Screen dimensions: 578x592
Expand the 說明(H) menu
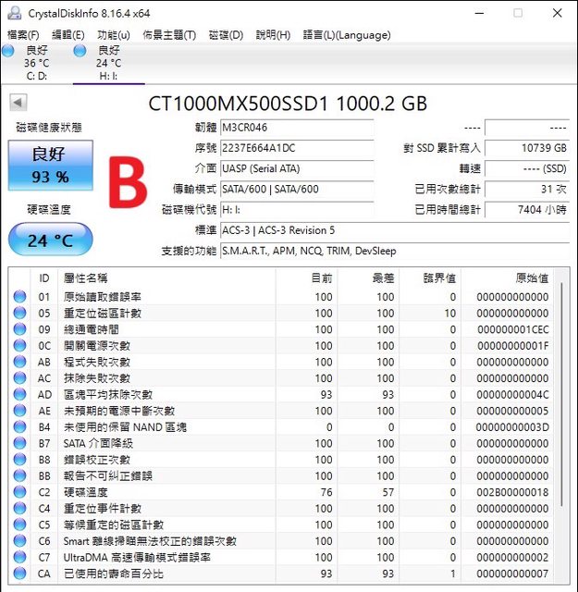[x=272, y=35]
